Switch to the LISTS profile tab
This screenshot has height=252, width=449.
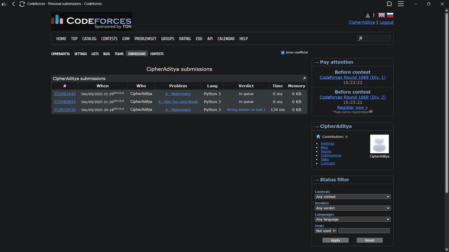[x=95, y=54]
